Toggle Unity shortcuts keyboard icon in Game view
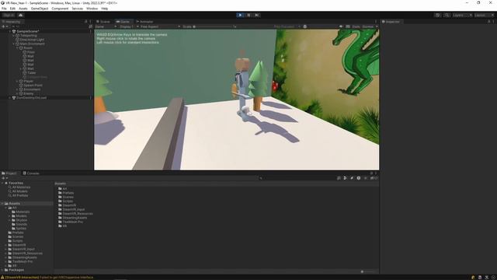Screen dimensions: 497x280 coord(348,26)
